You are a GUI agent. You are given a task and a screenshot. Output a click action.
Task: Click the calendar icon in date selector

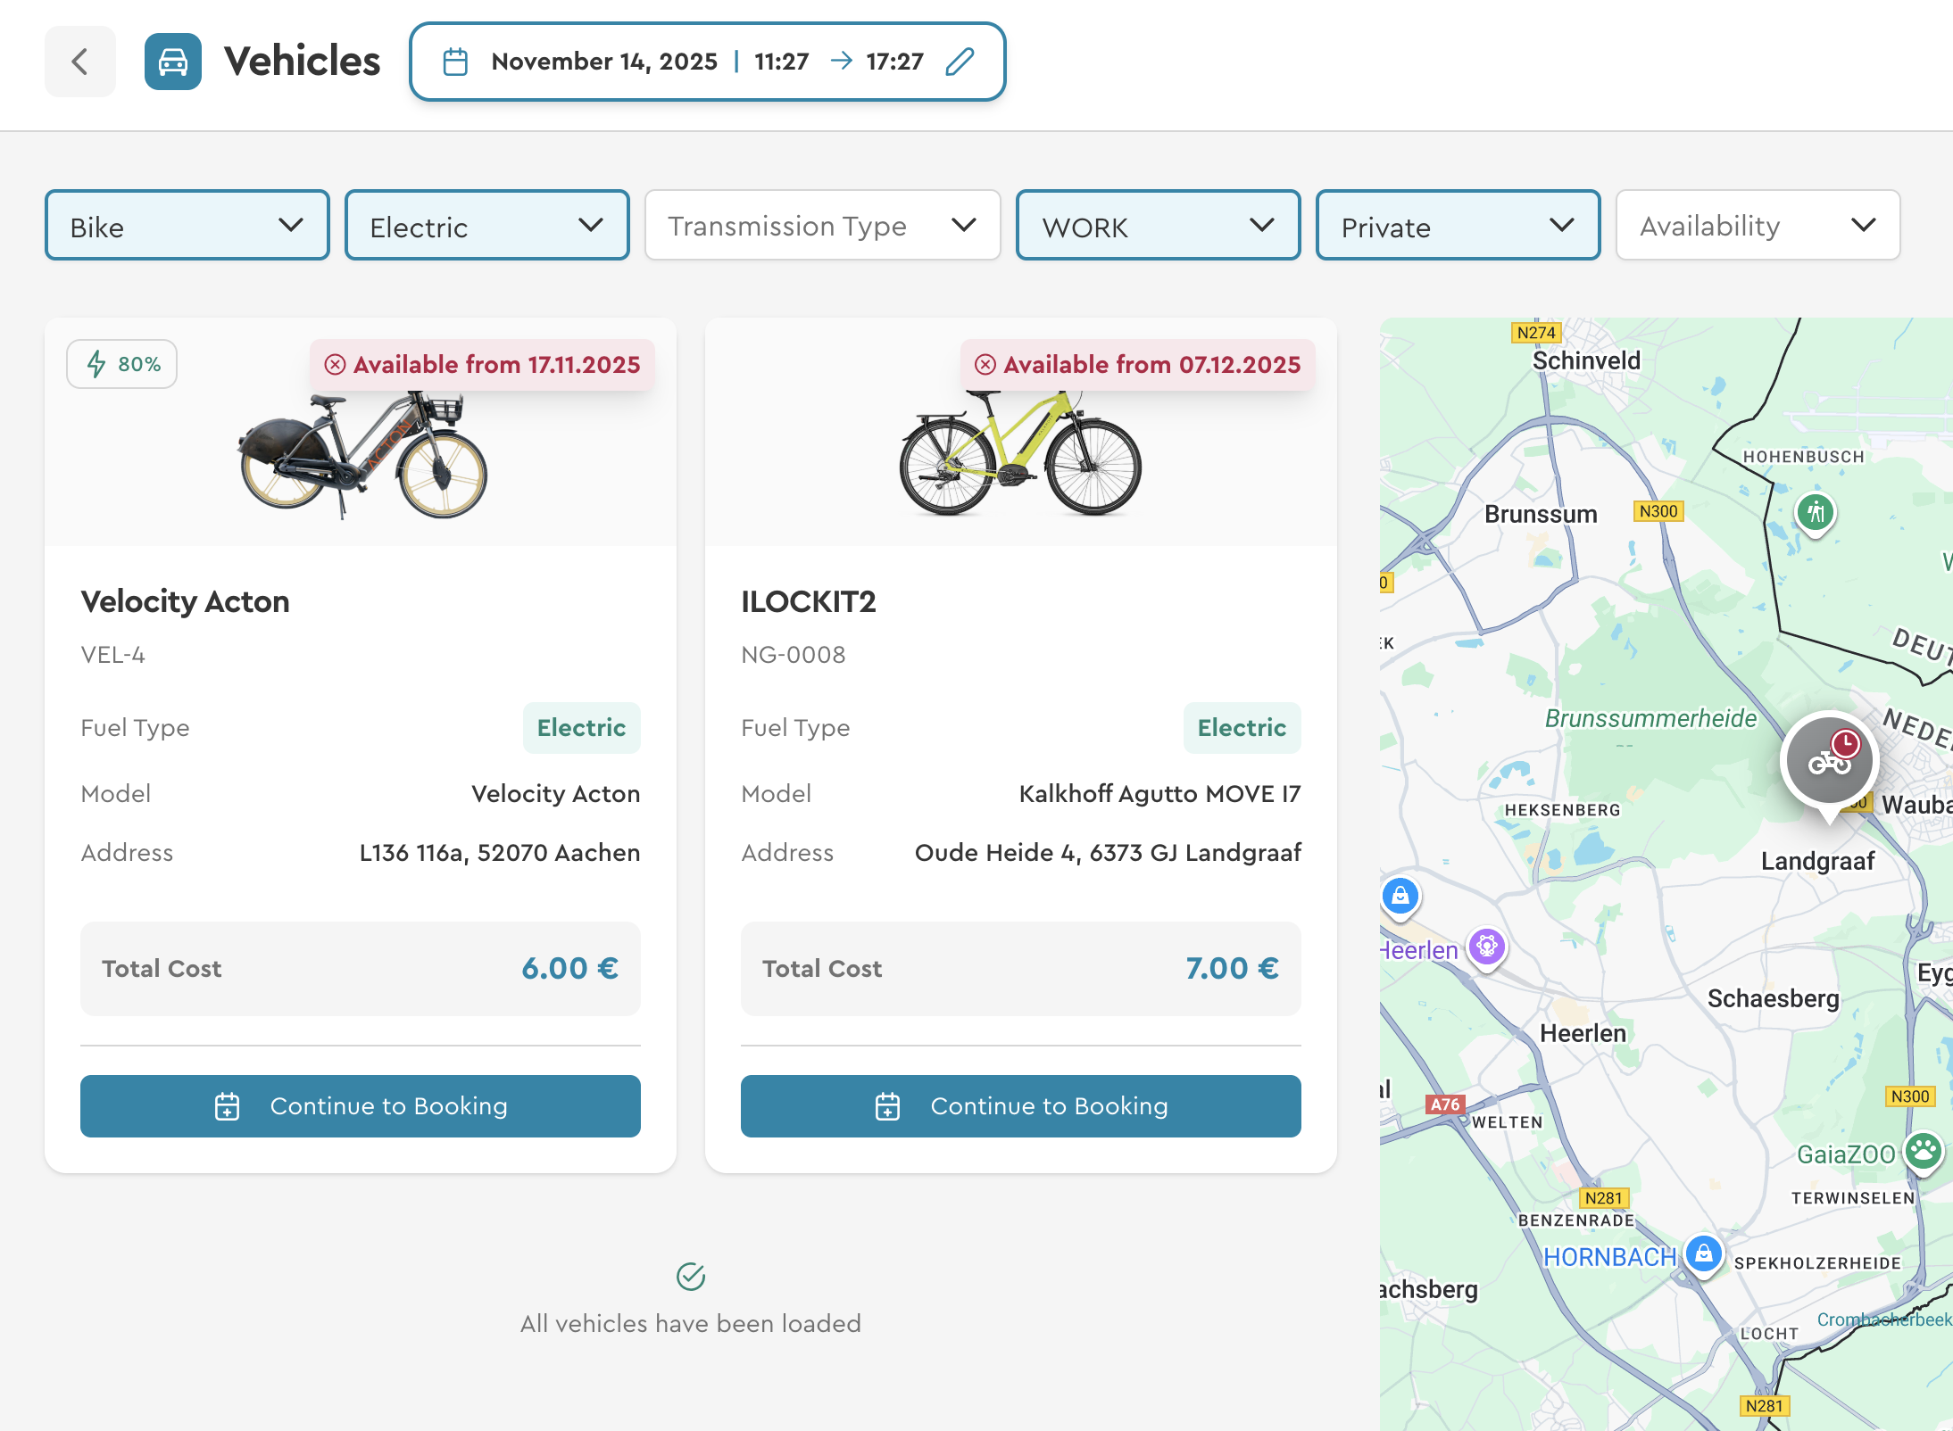(455, 62)
